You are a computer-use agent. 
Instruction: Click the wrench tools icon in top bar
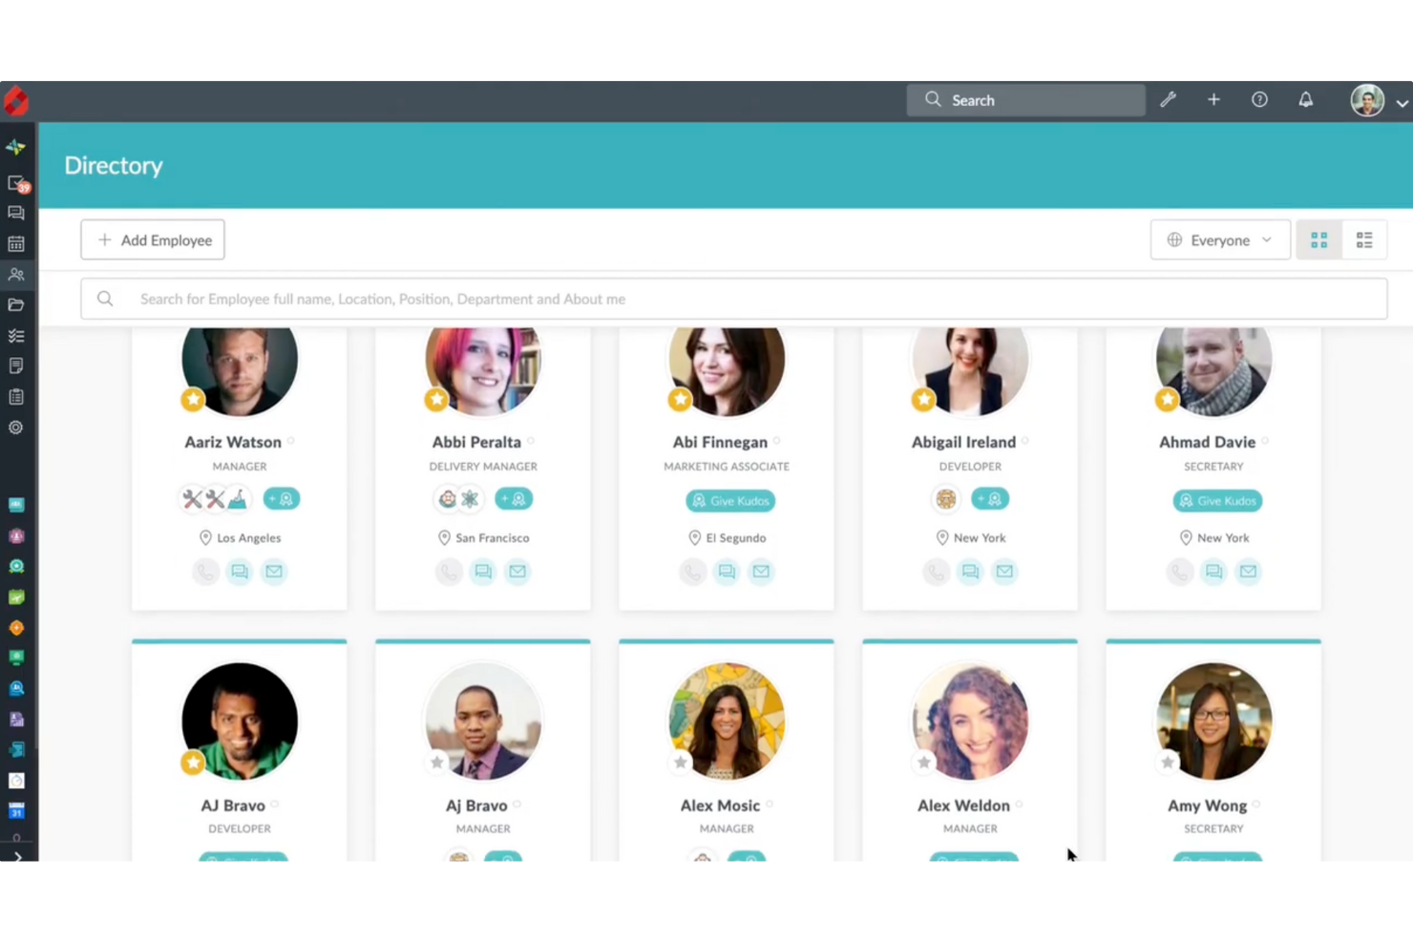(1168, 99)
